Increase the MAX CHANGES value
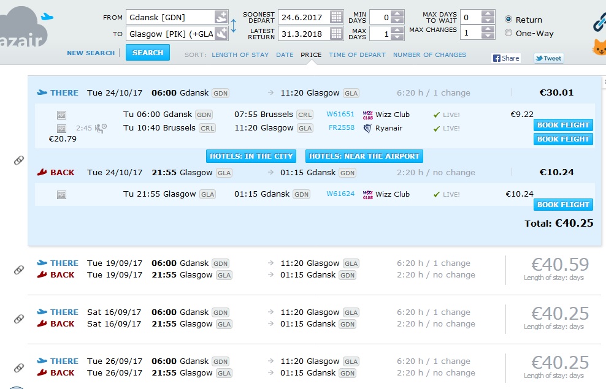The width and height of the screenshot is (606, 389). point(488,29)
